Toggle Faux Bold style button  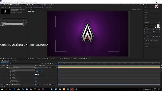point(147,41)
